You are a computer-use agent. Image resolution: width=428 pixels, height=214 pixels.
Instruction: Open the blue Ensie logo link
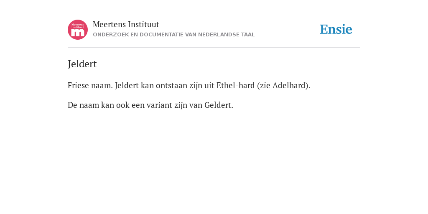[336, 29]
